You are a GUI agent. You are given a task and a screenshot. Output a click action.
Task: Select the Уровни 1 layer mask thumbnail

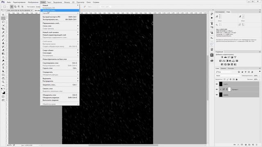click(229, 89)
